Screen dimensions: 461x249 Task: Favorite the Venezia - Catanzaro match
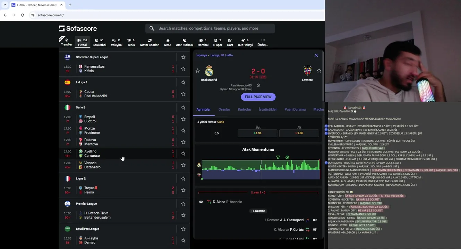tap(183, 165)
